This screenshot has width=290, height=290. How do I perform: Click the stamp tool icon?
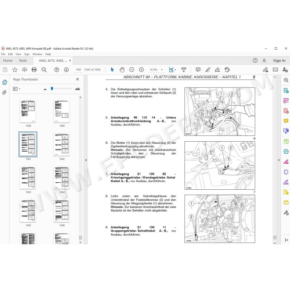tap(227, 70)
